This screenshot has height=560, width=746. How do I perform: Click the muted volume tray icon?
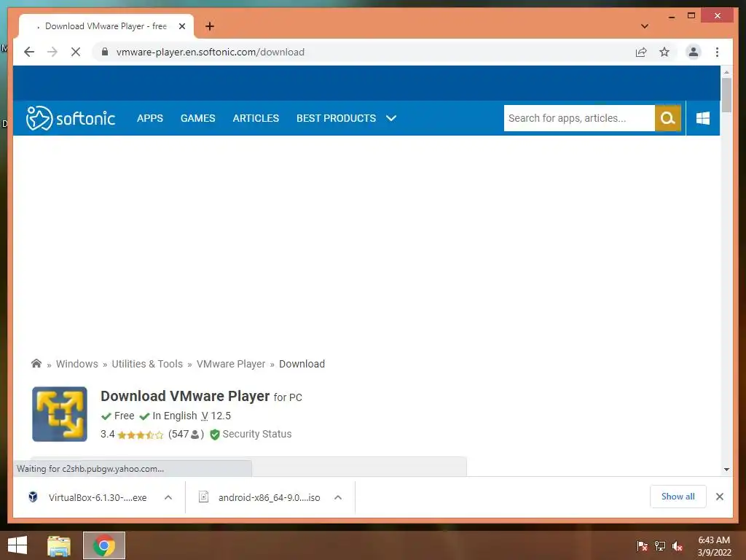coord(678,546)
